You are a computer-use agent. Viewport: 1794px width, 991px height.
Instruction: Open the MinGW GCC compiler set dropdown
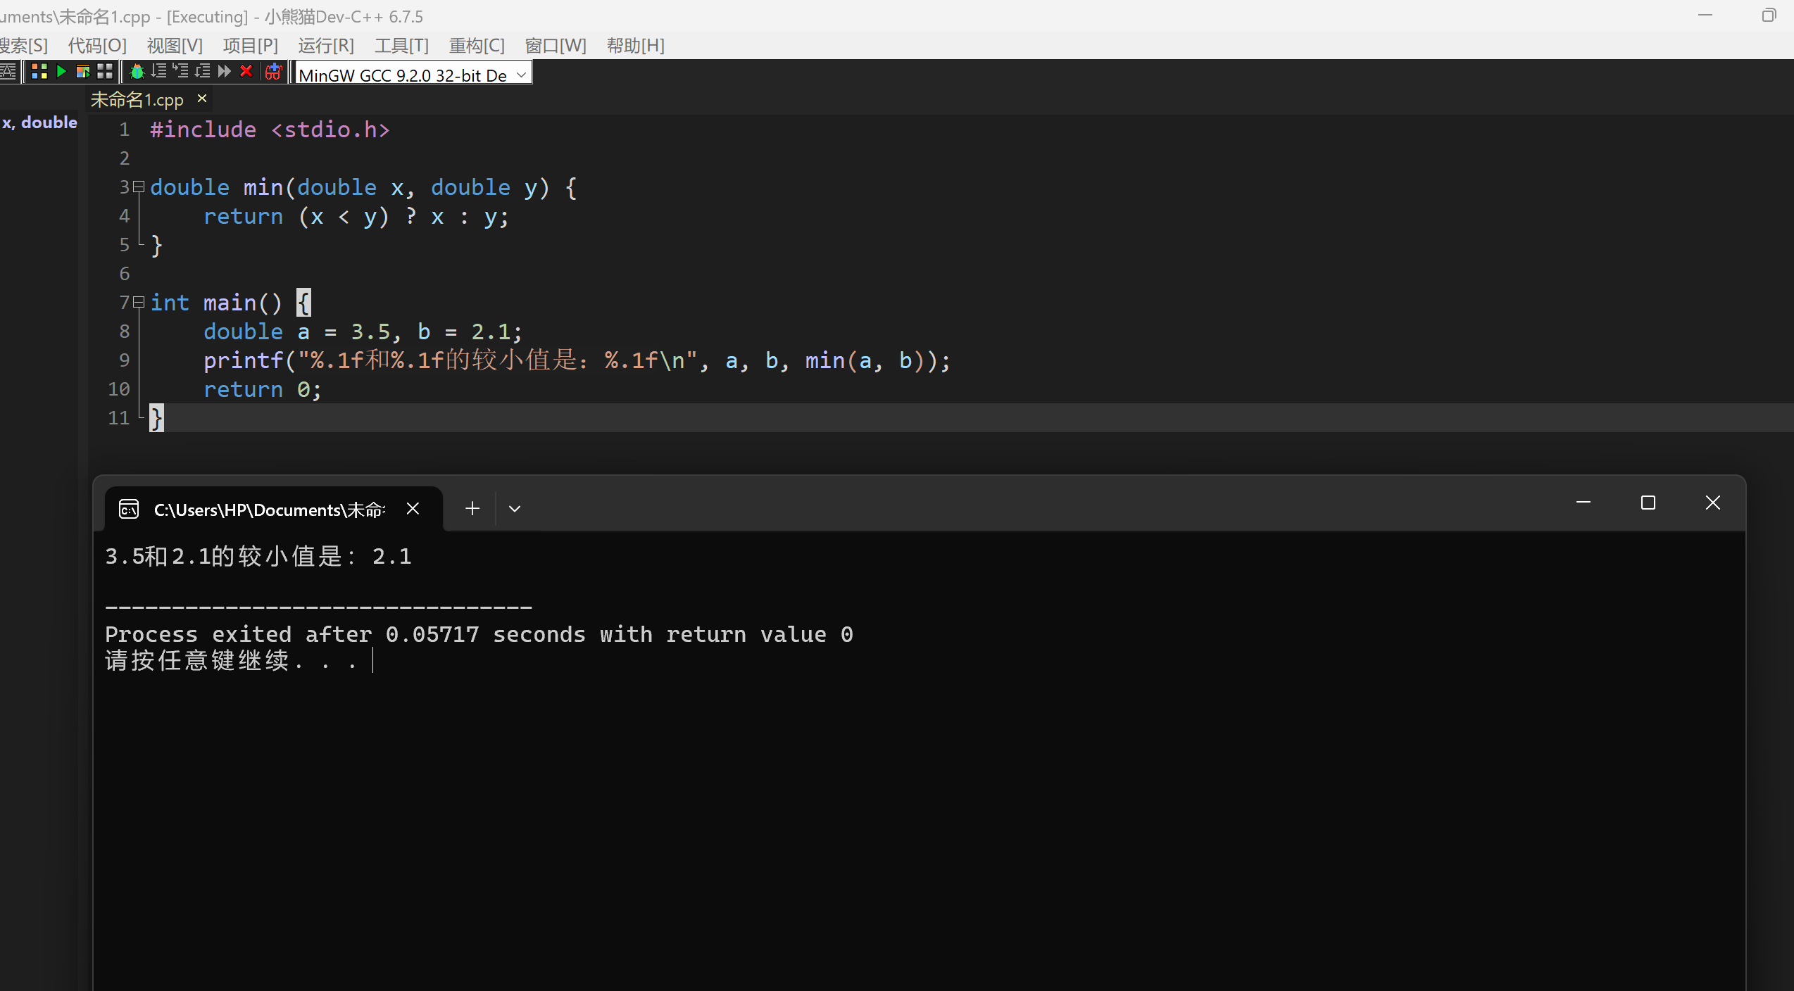[x=521, y=75]
